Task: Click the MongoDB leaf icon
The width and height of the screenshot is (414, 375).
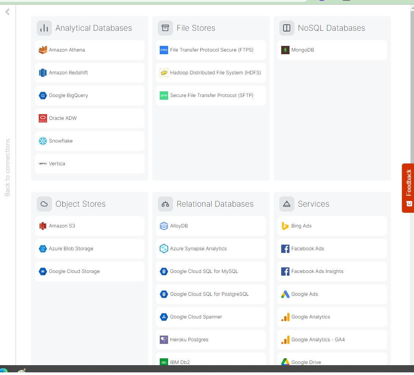Action: point(285,50)
